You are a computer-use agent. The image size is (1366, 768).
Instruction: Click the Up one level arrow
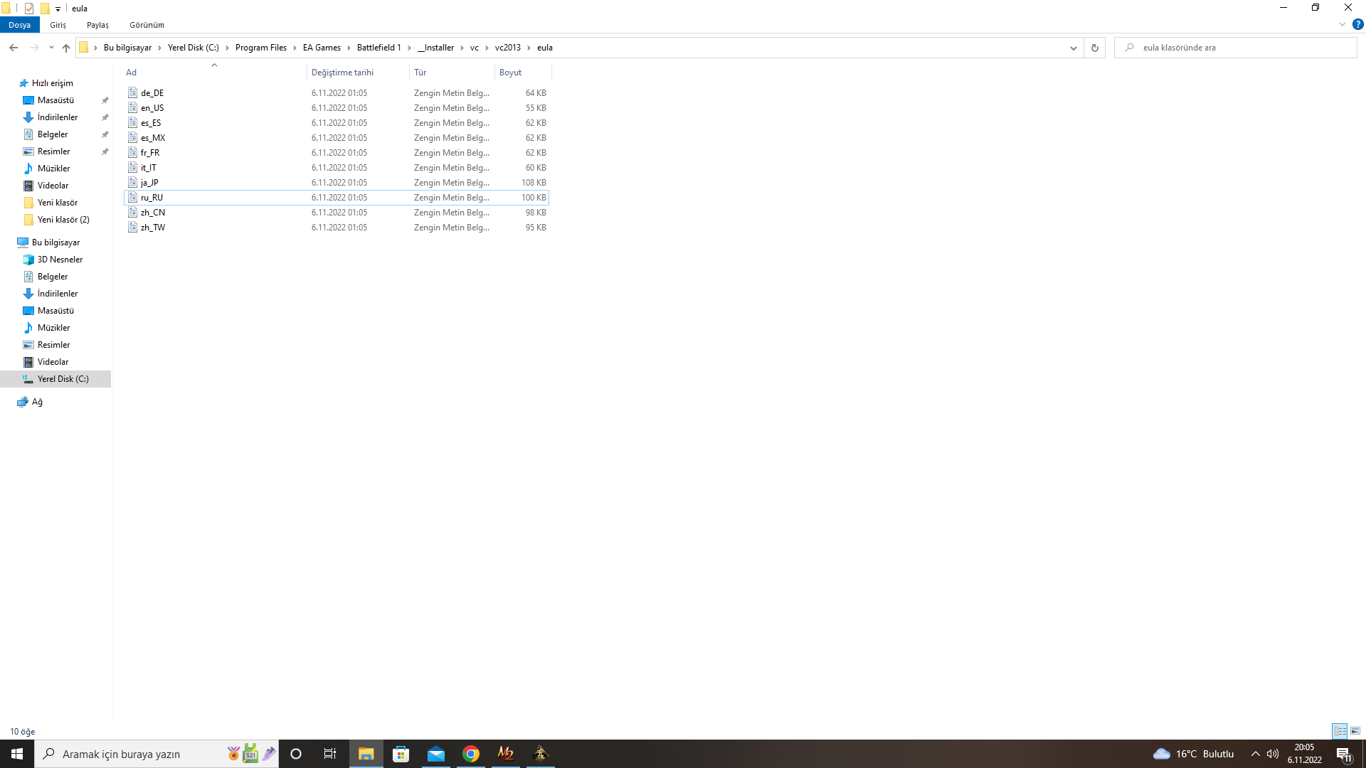pyautogui.click(x=66, y=48)
